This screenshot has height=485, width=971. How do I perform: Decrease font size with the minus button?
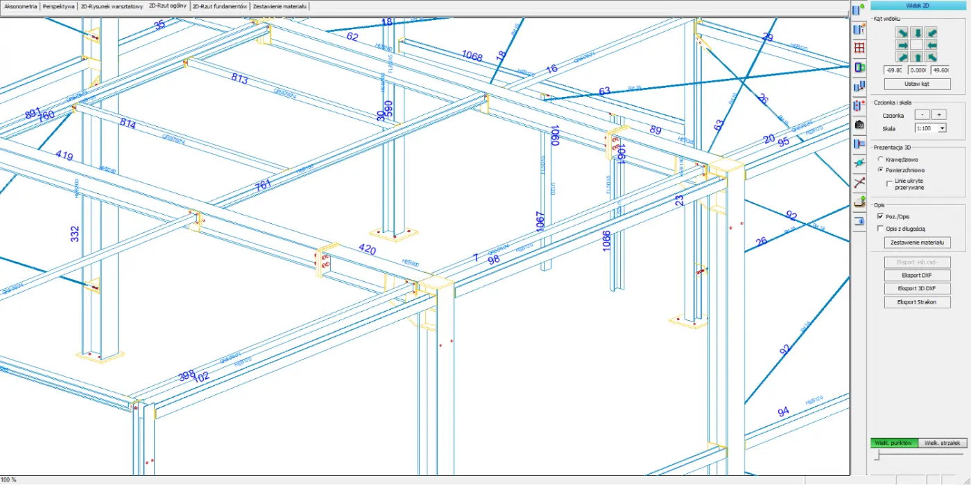tap(922, 114)
